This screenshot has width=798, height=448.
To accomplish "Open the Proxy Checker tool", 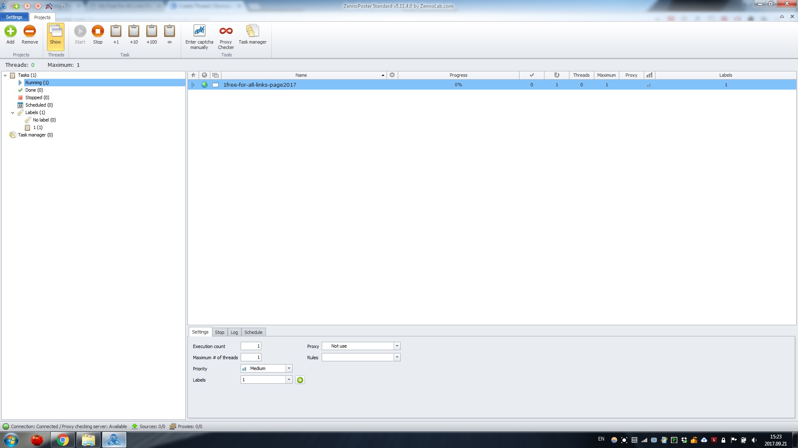I will [x=226, y=37].
